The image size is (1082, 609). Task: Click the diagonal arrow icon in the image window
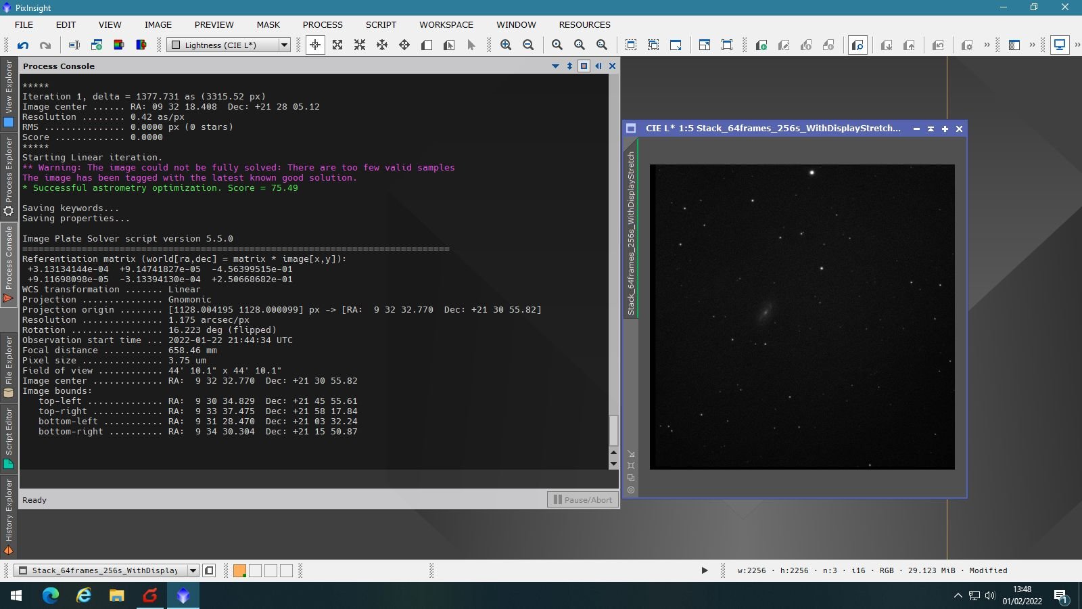click(x=631, y=453)
